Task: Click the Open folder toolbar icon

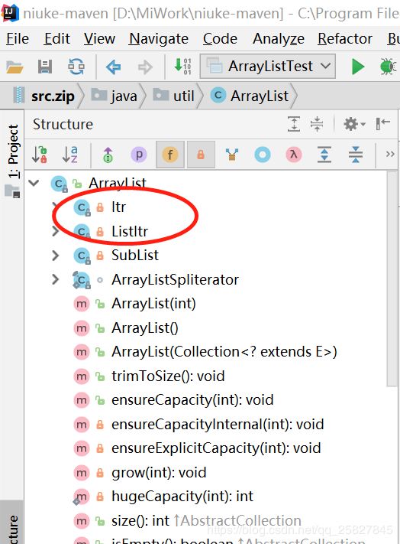Action: click(15, 67)
